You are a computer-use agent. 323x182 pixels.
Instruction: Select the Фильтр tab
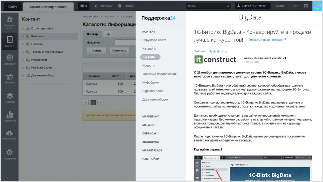92,34
